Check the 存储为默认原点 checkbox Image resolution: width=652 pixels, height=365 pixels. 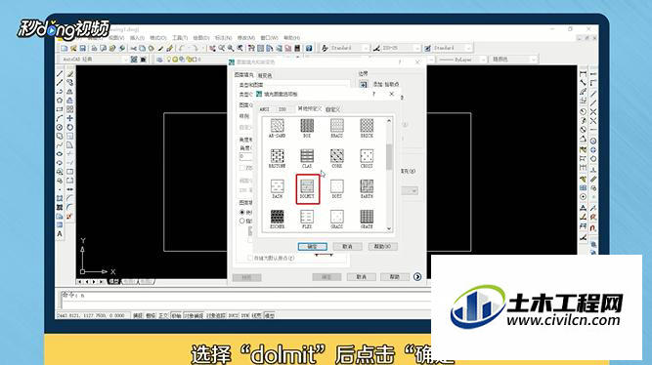click(x=250, y=259)
